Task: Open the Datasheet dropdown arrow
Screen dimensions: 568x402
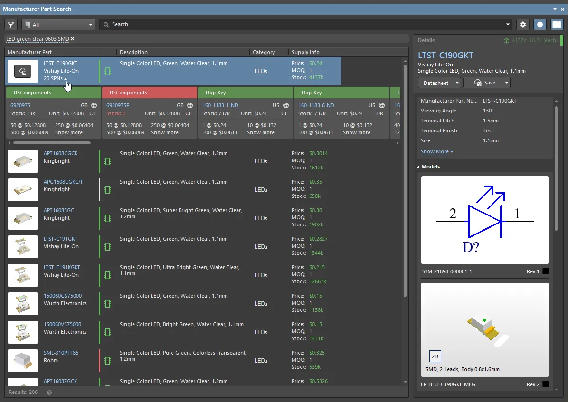Action: 457,83
